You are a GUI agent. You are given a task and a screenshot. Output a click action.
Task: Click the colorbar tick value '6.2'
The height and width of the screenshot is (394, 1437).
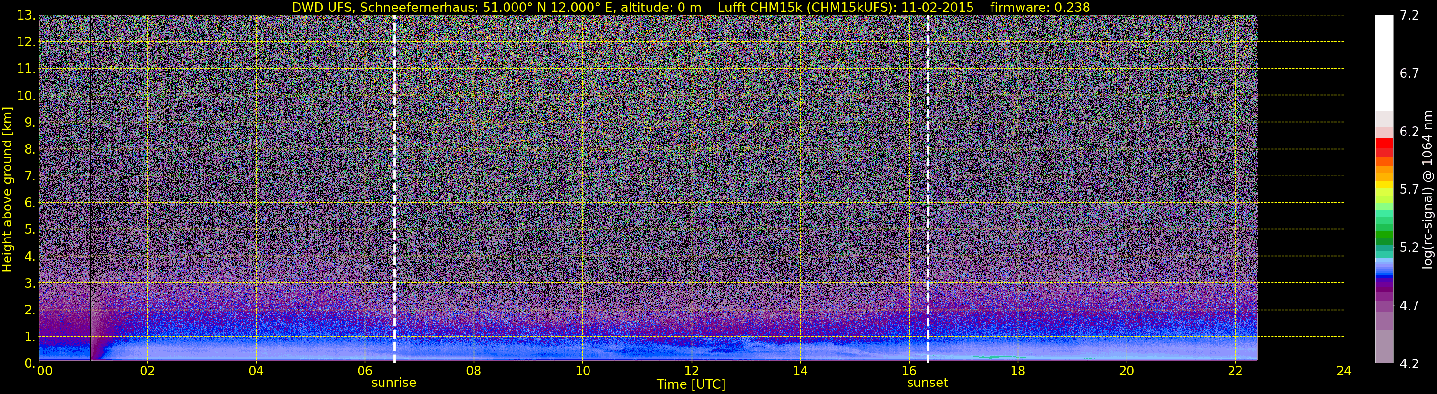[1409, 131]
